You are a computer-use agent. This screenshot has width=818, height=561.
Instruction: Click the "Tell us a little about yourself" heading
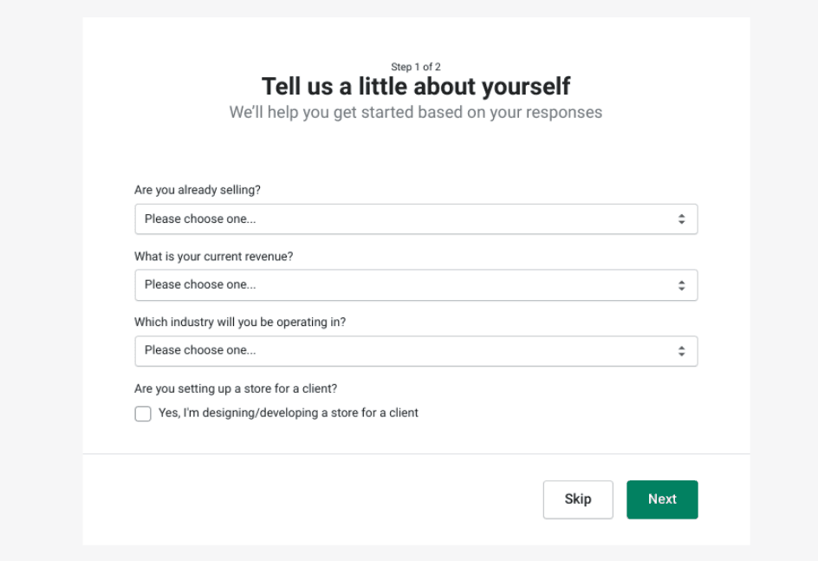(x=416, y=87)
